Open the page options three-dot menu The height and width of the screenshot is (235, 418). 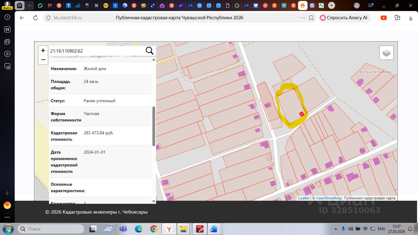[x=302, y=18]
